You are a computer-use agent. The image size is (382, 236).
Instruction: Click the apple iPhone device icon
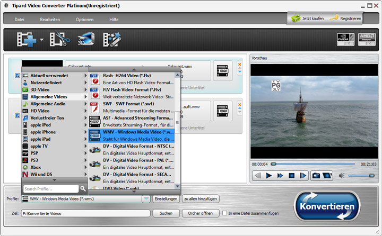pos(25,132)
